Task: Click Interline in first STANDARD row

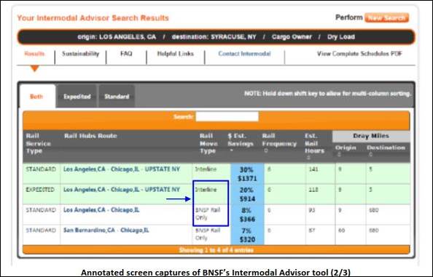Action: click(206, 169)
